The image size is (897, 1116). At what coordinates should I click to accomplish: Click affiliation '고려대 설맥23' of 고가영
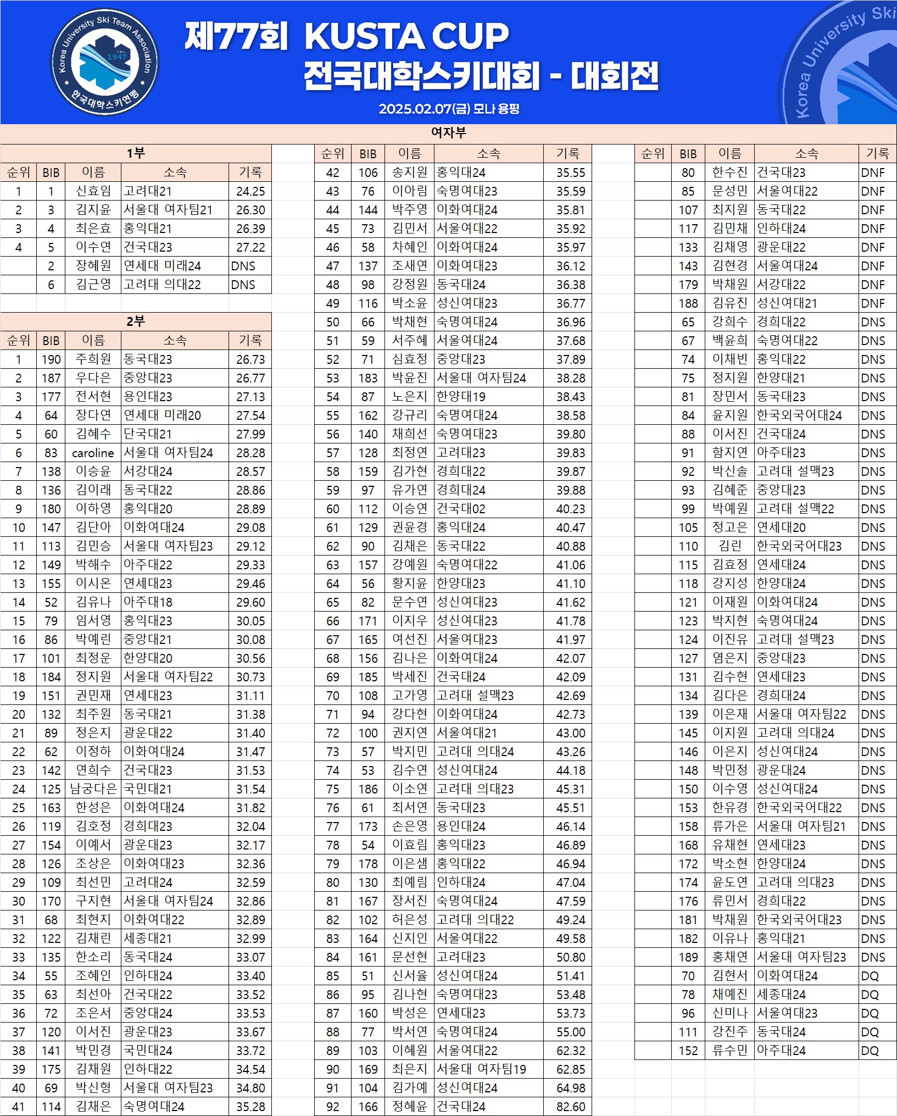[x=489, y=696]
